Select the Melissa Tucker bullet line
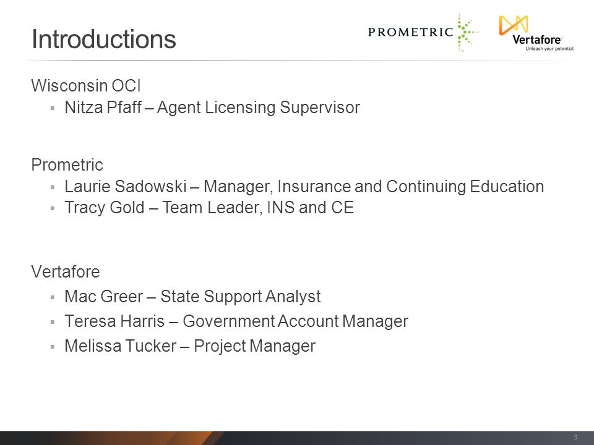This screenshot has width=594, height=445. (x=190, y=346)
